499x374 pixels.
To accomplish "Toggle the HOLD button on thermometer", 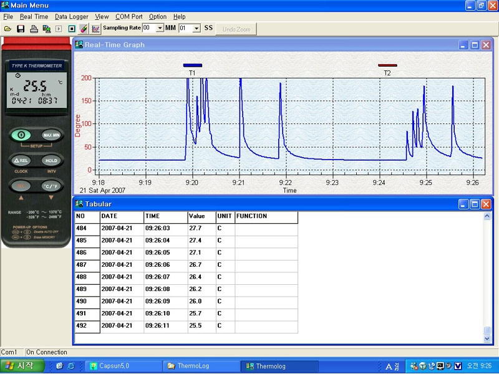I will [x=51, y=160].
